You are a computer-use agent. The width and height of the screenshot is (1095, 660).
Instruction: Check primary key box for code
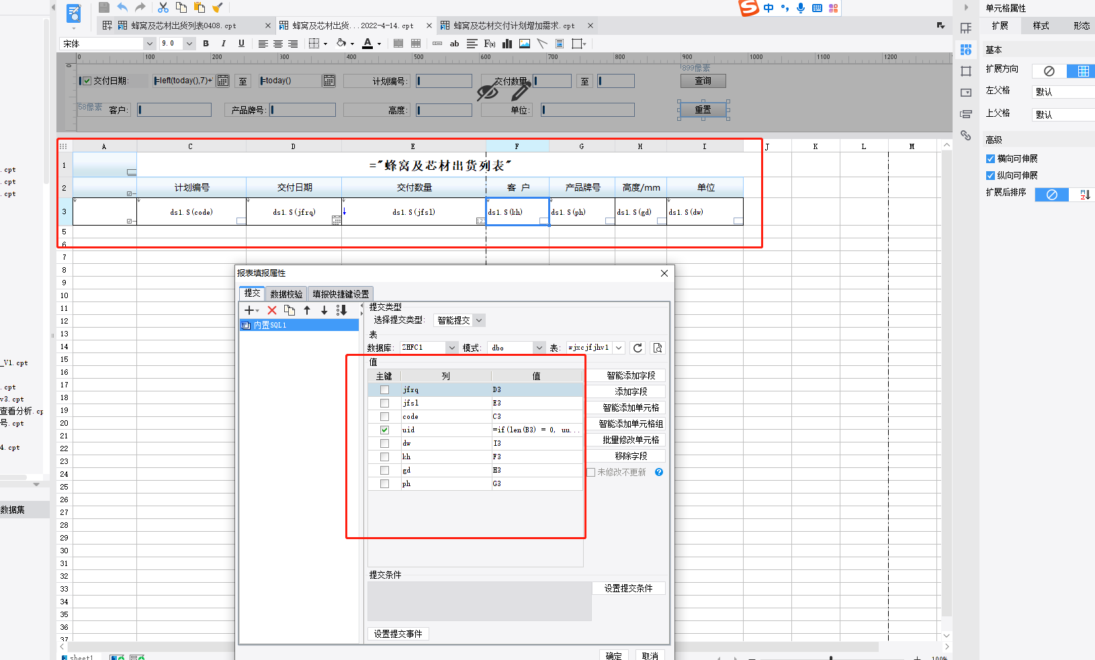click(x=384, y=416)
